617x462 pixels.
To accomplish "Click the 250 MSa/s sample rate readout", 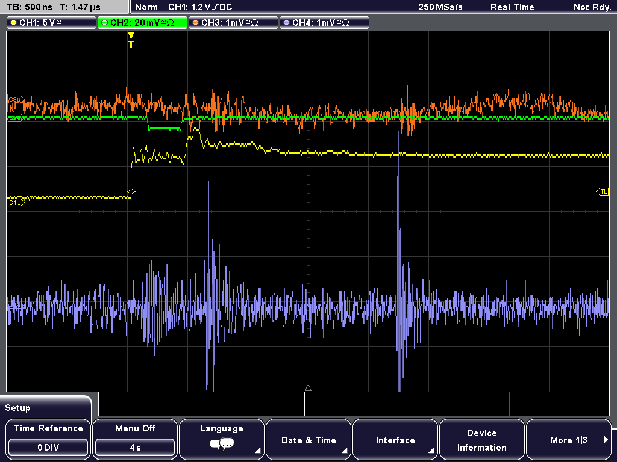I will 440,7.
